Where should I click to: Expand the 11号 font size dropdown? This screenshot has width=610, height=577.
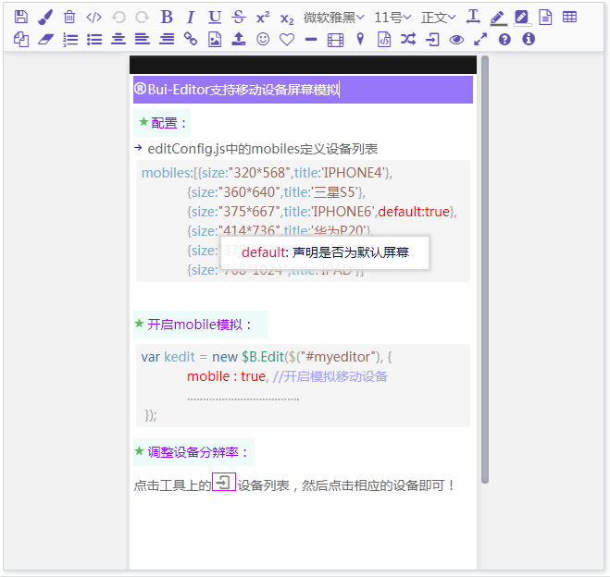[394, 17]
